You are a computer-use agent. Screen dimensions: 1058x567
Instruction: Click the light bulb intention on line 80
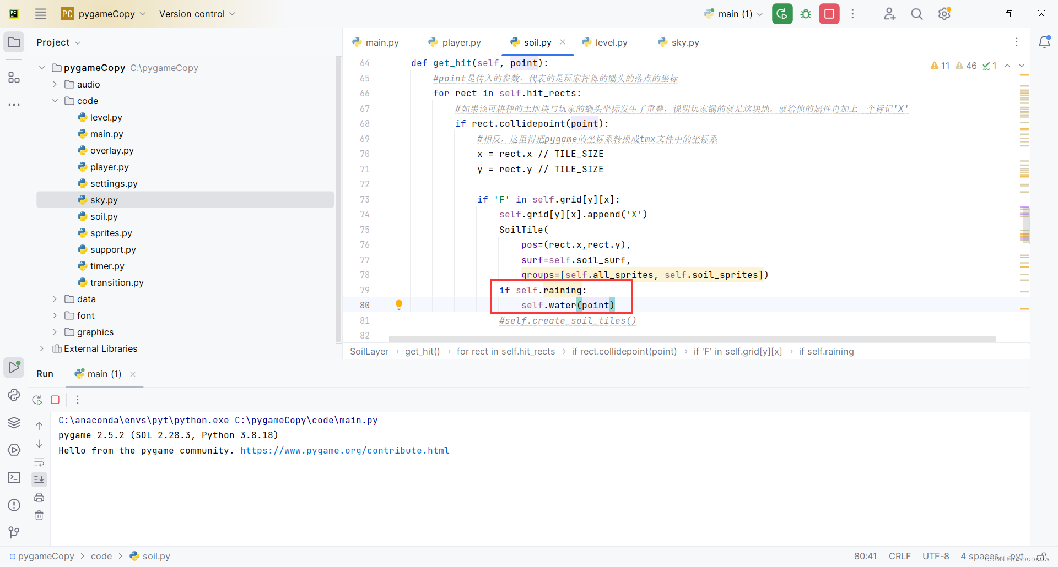[399, 305]
